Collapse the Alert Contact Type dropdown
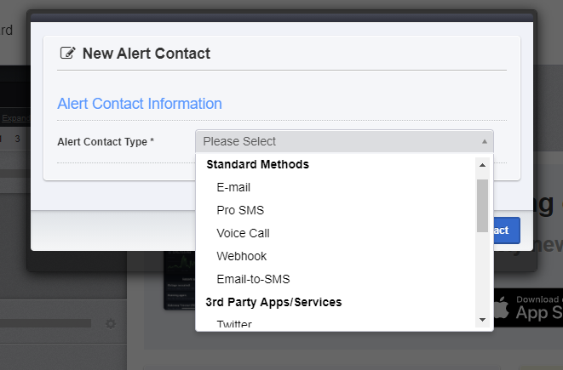Screen dimensions: 563x370 [x=343, y=141]
